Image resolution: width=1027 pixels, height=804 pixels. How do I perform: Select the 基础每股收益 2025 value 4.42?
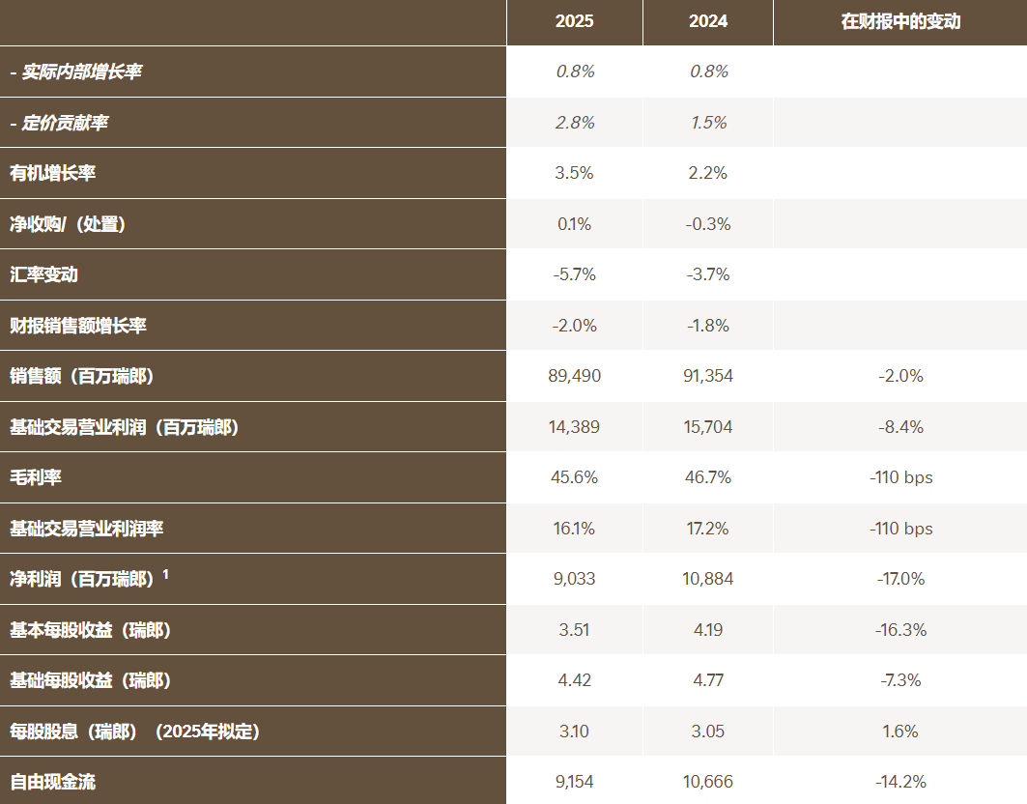point(574,680)
